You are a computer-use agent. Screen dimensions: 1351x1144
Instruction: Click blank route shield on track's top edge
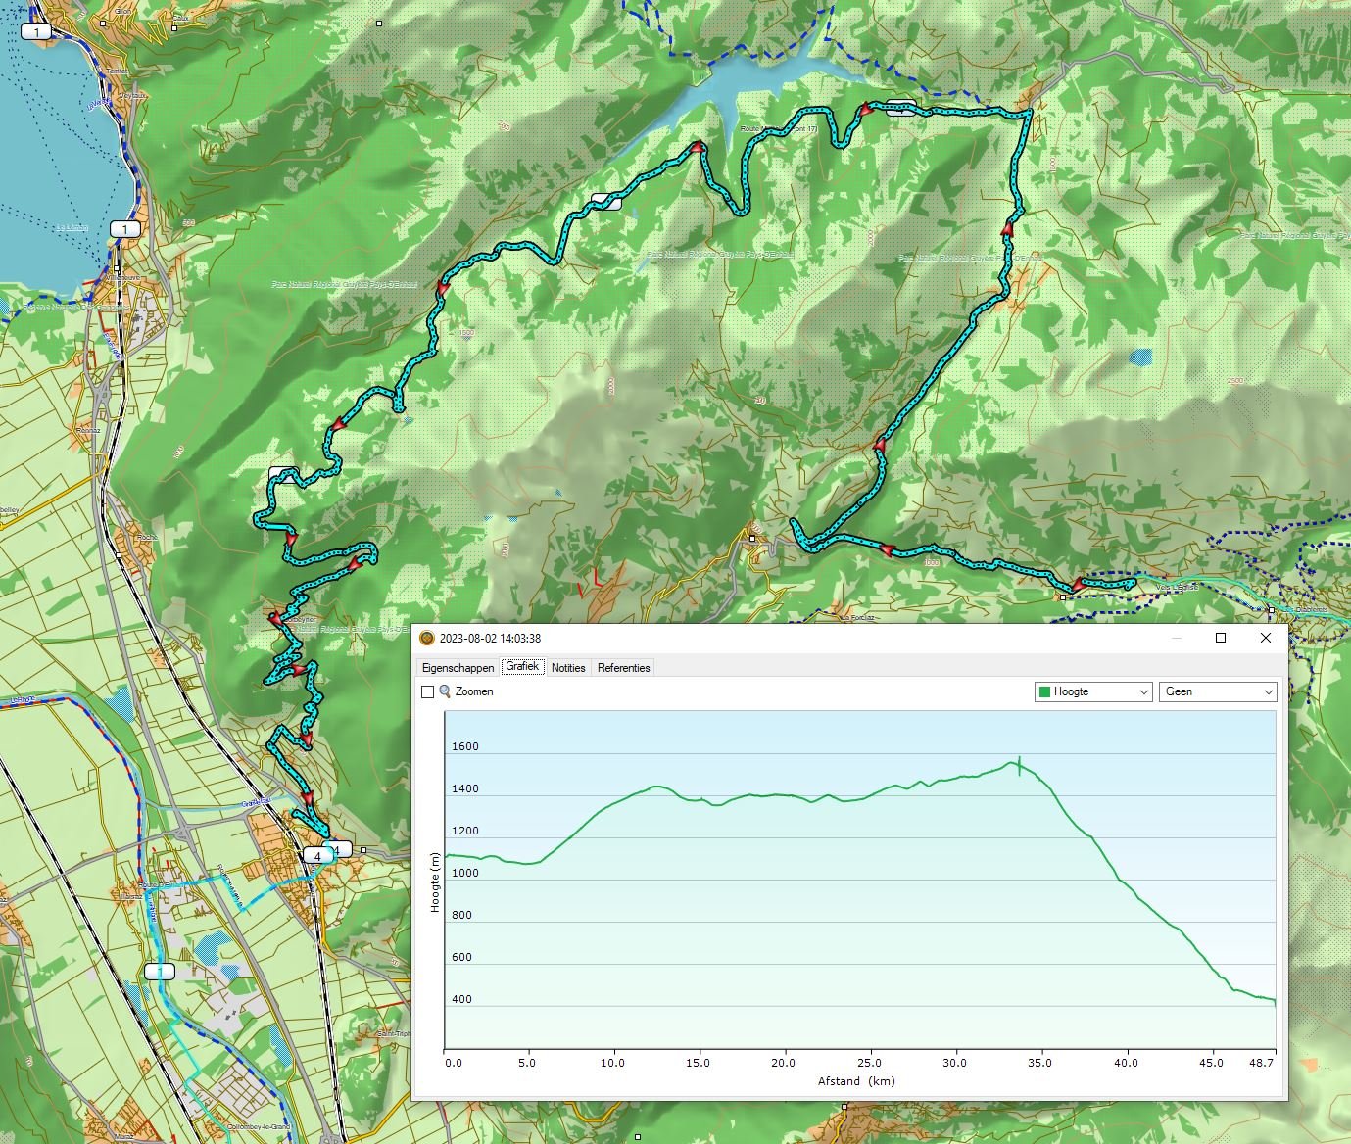(x=901, y=109)
